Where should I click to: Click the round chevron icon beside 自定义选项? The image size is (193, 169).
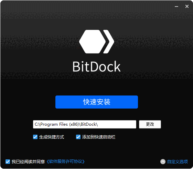163,162
